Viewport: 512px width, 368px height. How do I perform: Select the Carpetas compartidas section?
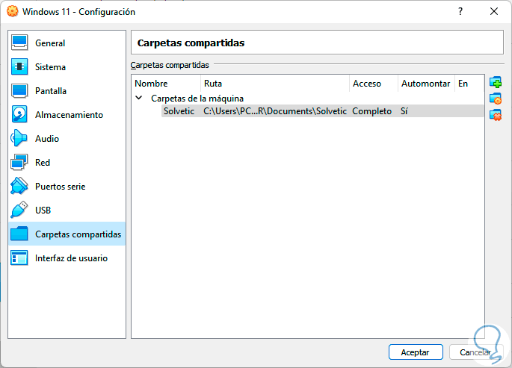point(78,234)
